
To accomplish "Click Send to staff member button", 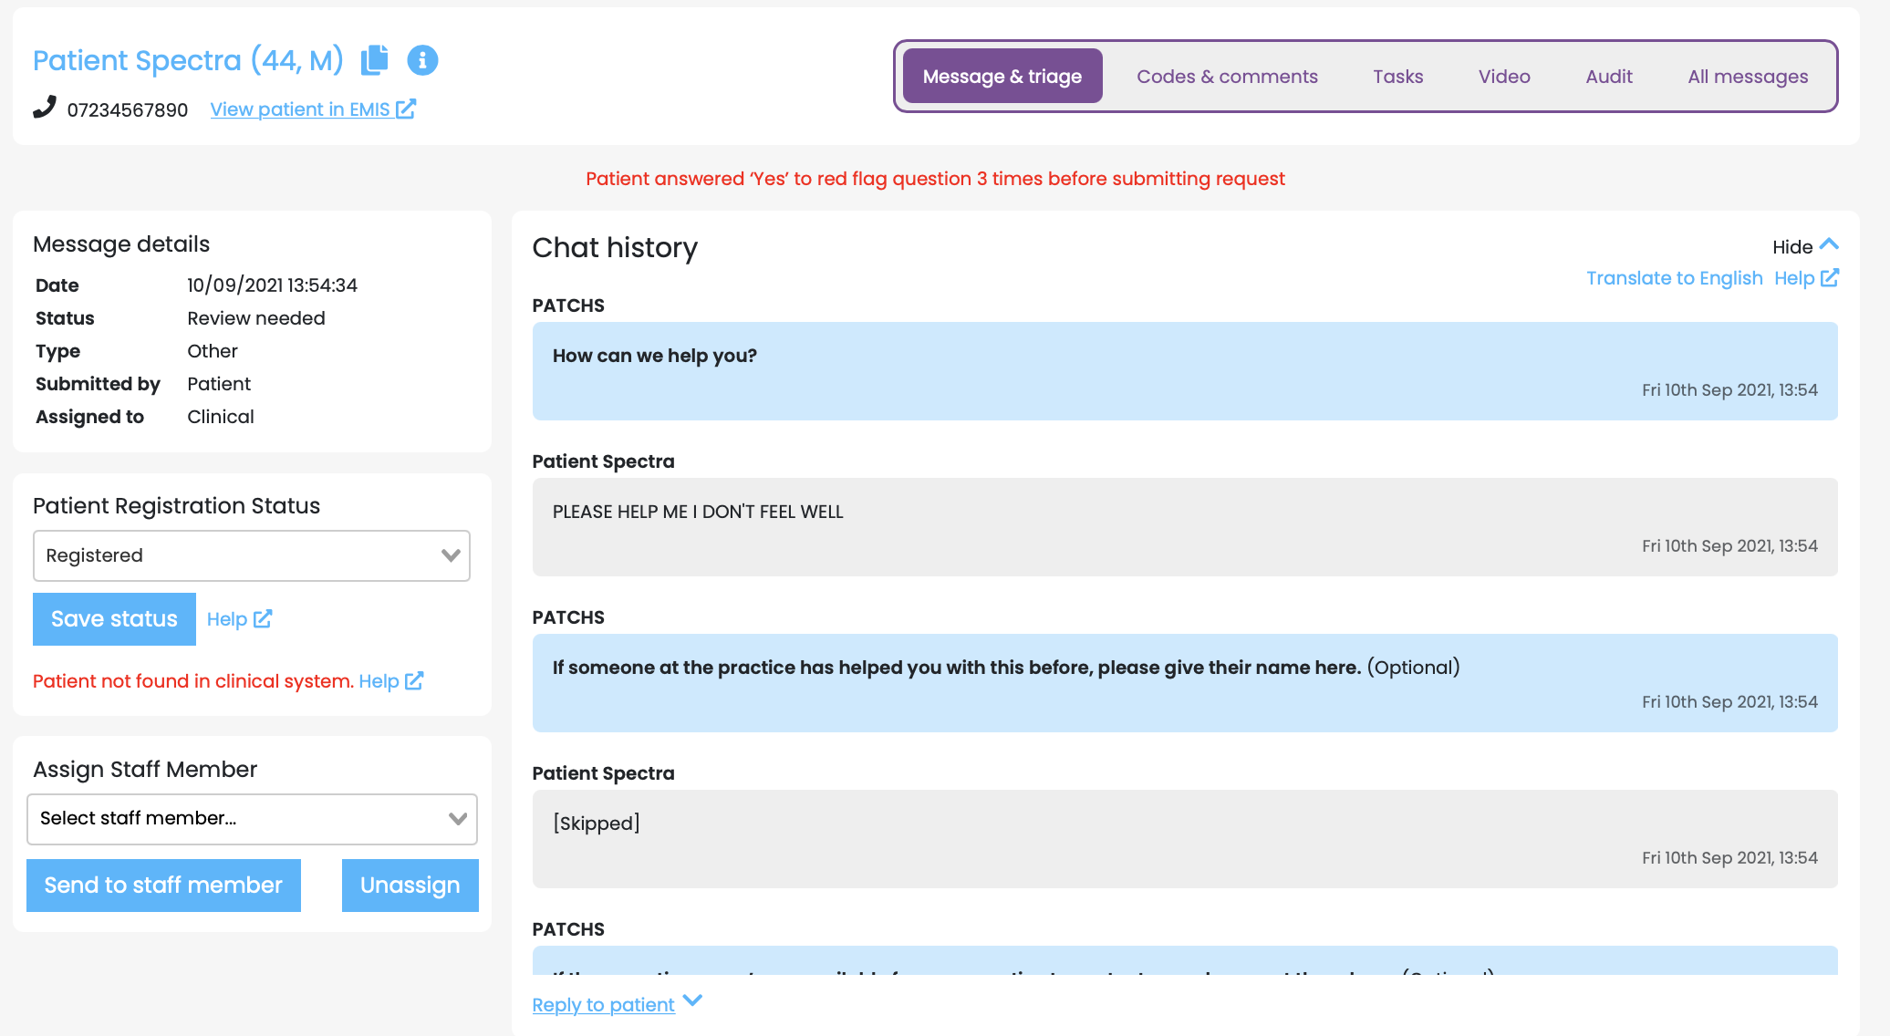I will (163, 886).
